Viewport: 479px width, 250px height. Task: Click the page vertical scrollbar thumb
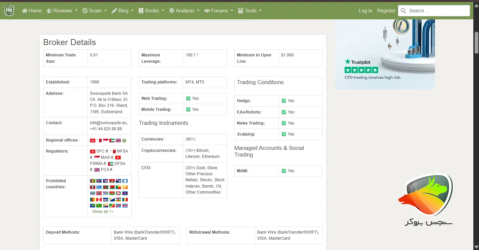[x=476, y=42]
